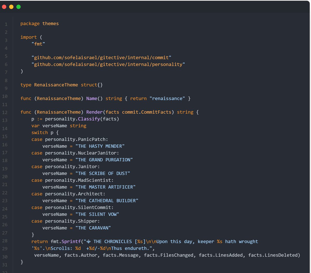Screen dimensions: 311x273
Task: Click the 'package themes' line
Action: point(40,24)
